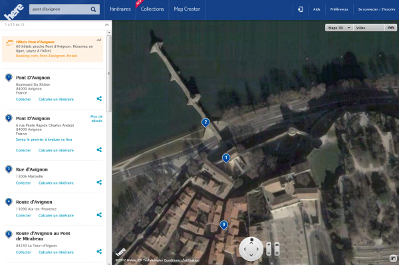Screen dimensions: 399x265
Task: Toggle the 3D anaglyph glasses icon
Action: (390, 28)
